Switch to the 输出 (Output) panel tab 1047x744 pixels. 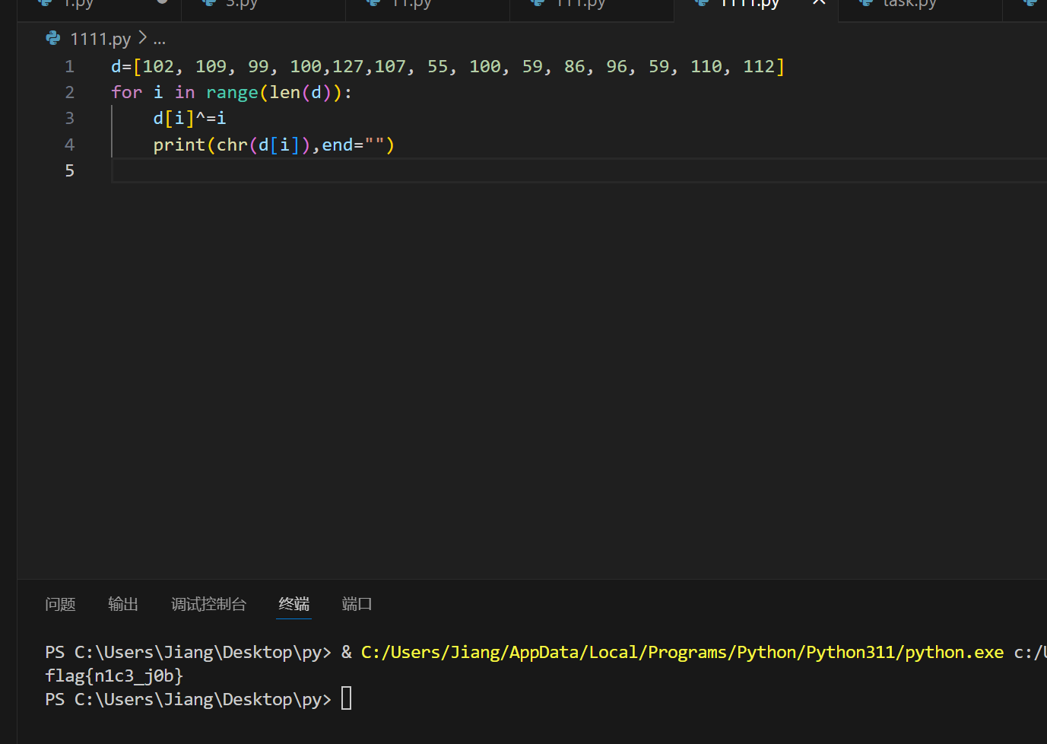[123, 604]
